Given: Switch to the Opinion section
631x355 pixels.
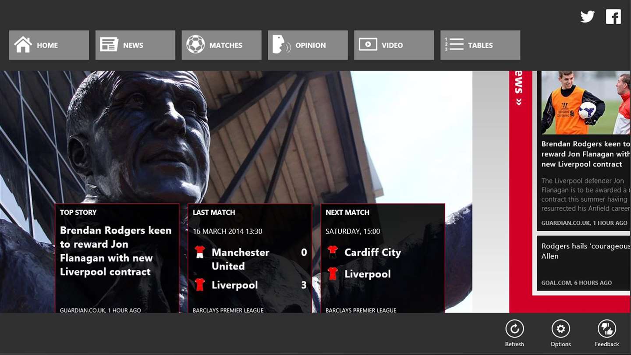Looking at the screenshot, I should point(308,45).
